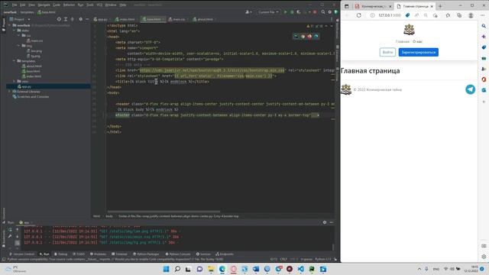Open Edge profile avatar icon
This screenshot has height=275, width=489.
click(471, 15)
